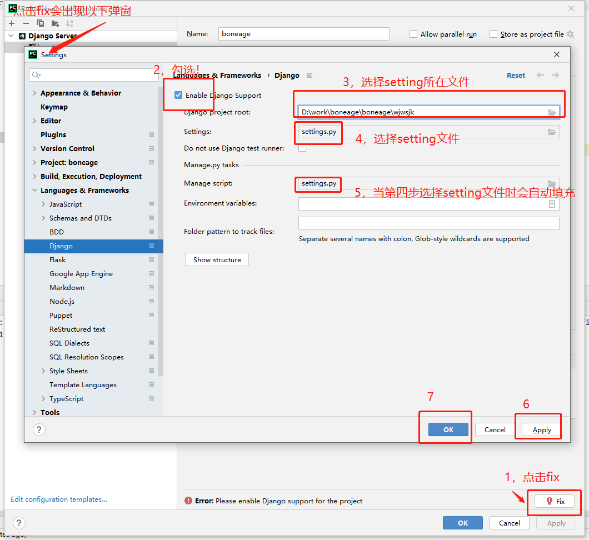The height and width of the screenshot is (540, 589).
Task: Click project-level icon beside Google App Engine
Action: click(x=151, y=273)
